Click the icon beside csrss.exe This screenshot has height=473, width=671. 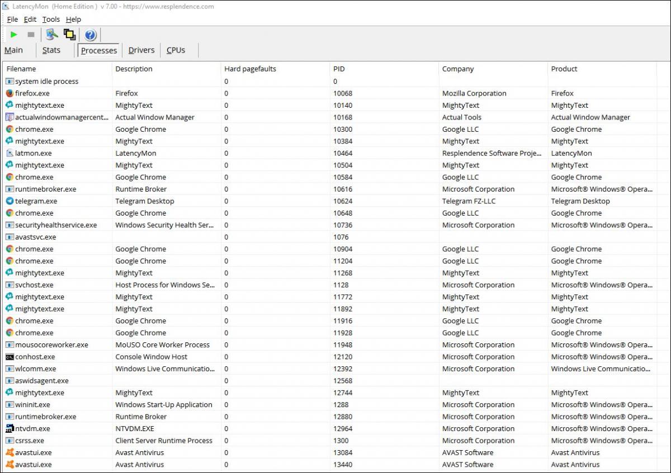[x=10, y=441]
